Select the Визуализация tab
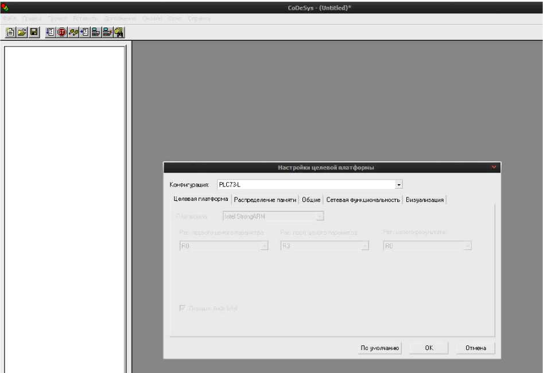The height and width of the screenshot is (373, 543). [425, 200]
